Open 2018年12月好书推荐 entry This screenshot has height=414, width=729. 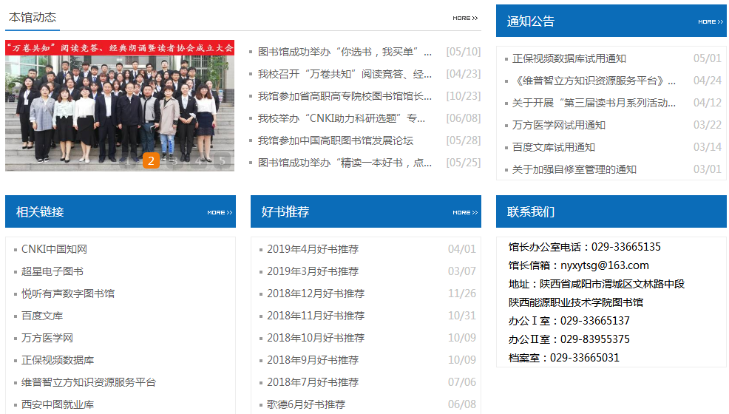316,293
